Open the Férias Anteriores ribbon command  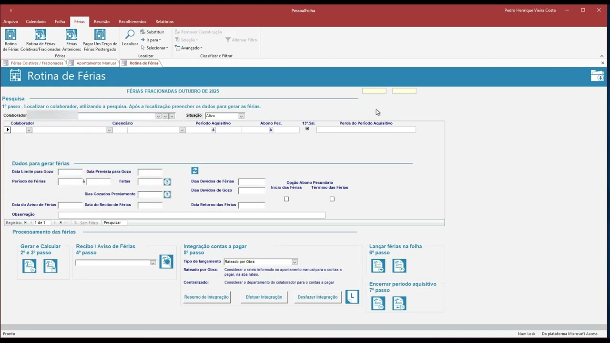71,40
